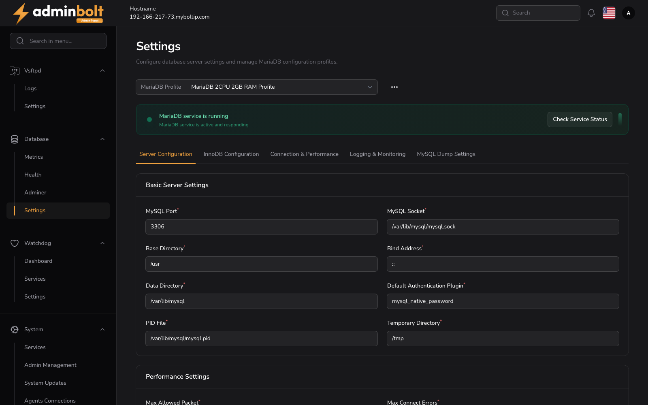The height and width of the screenshot is (405, 648).
Task: Collapse the Database section
Action: click(102, 139)
